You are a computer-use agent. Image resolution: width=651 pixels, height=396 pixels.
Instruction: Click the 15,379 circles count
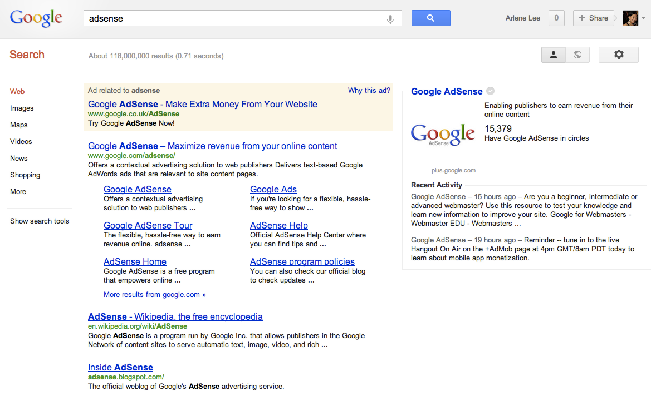[498, 128]
